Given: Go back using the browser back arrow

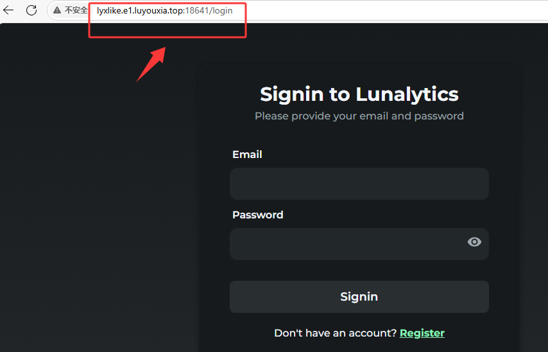Looking at the screenshot, I should 8,10.
